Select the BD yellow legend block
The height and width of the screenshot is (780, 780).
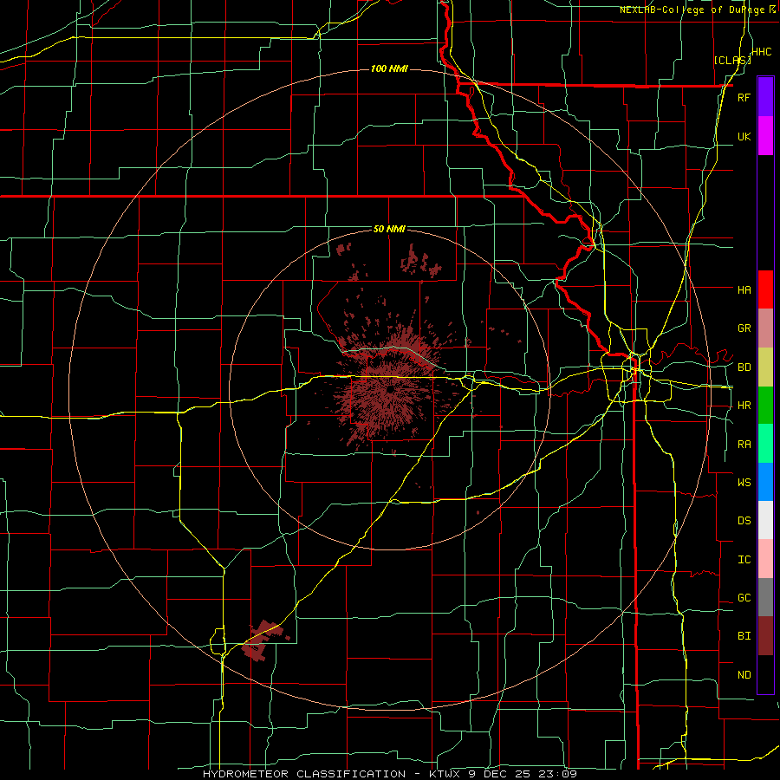pos(765,367)
